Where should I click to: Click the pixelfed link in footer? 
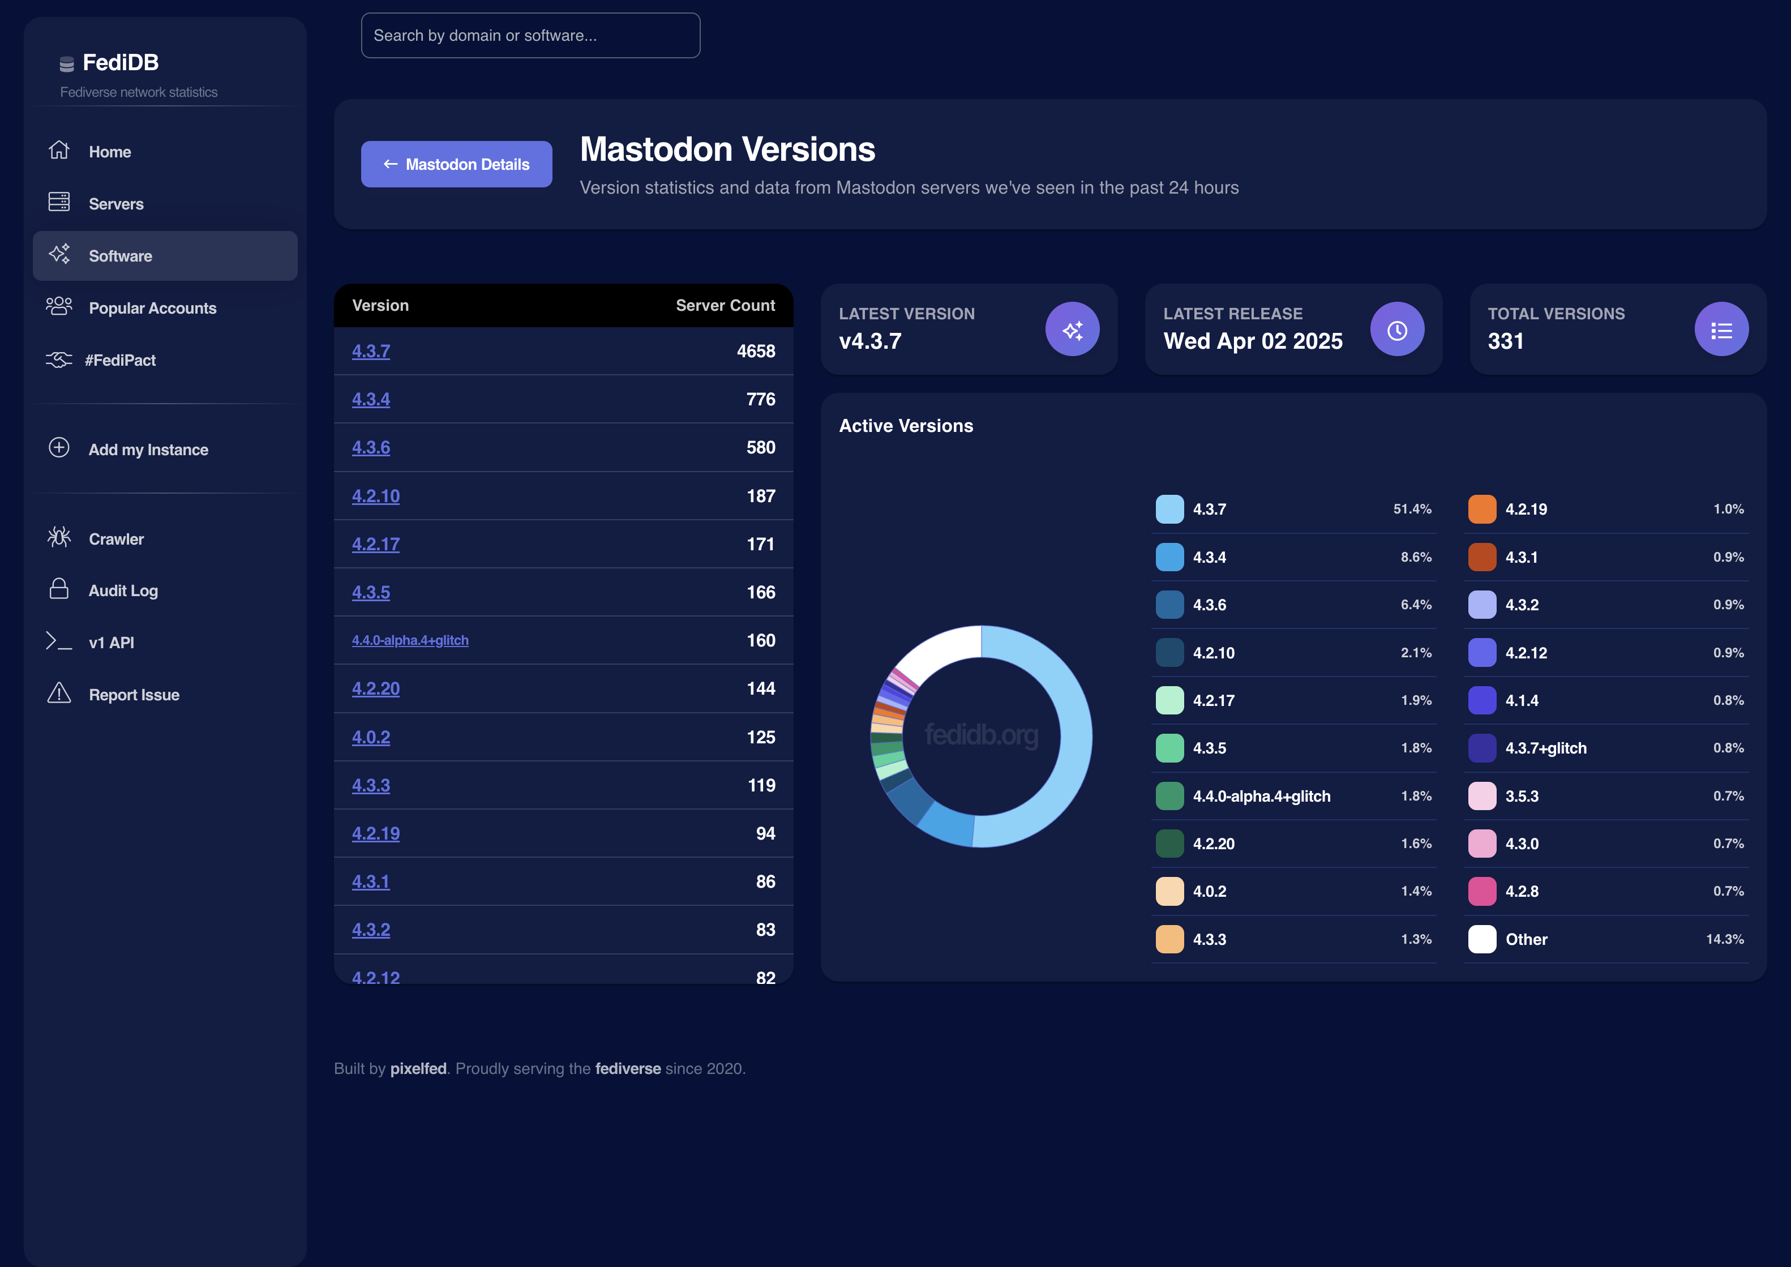tap(418, 1069)
